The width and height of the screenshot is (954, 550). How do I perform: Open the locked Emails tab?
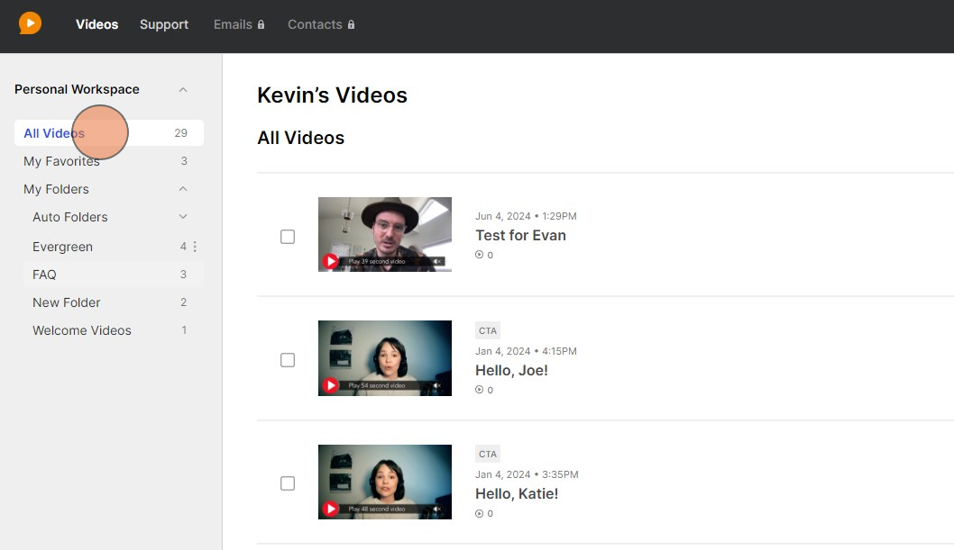tap(238, 24)
